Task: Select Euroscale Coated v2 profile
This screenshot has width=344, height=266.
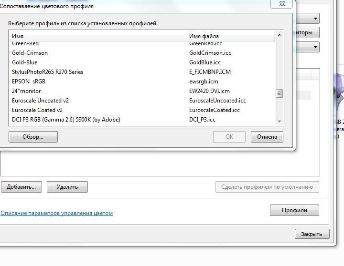Action: [x=141, y=110]
